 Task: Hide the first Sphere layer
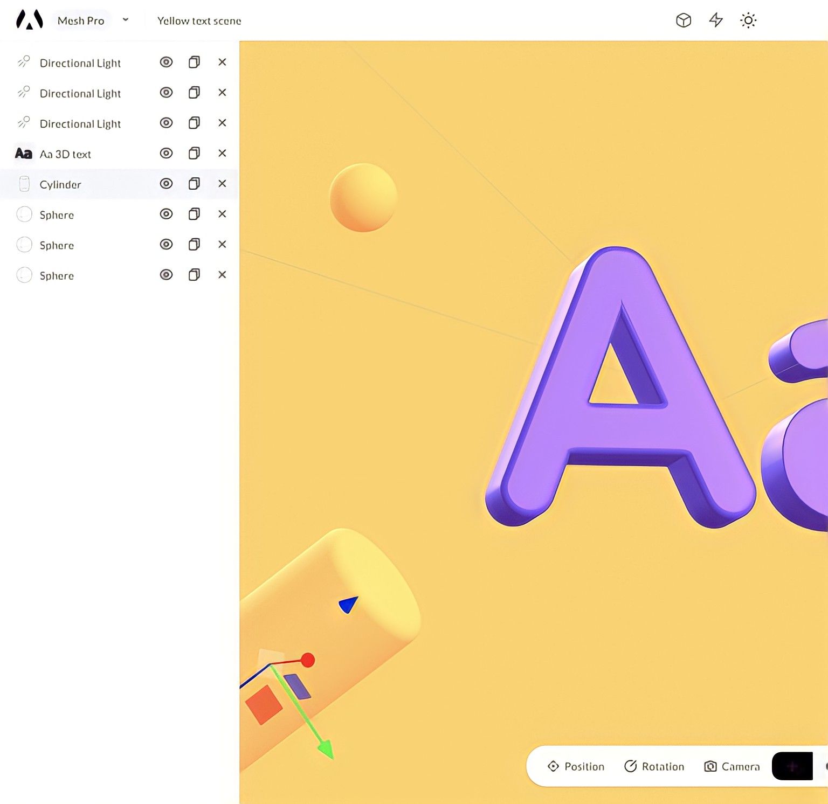tap(166, 214)
